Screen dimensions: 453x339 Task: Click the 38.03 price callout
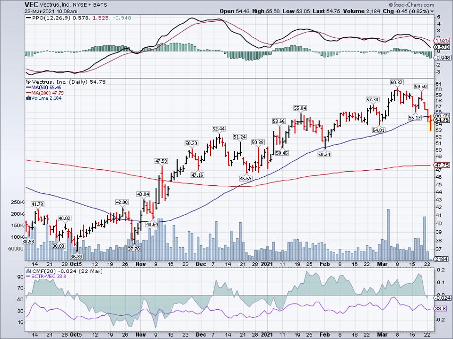point(59,246)
